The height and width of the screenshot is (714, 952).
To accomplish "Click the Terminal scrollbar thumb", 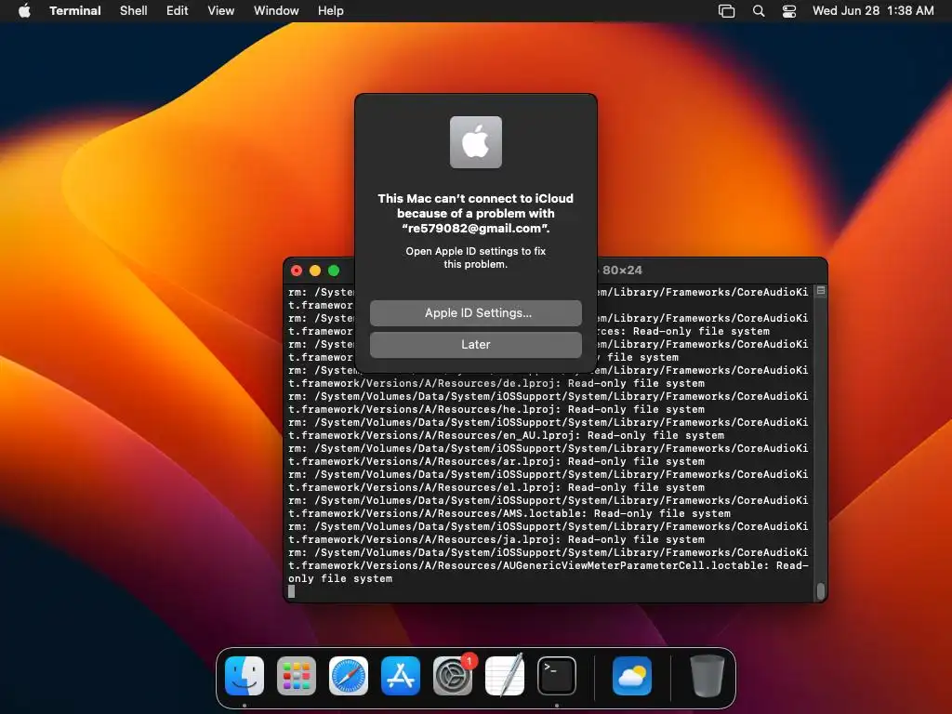I will coord(821,590).
